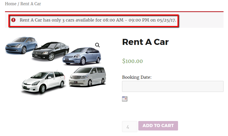Select the blue hatchback car image
Screen dimensions: 228x136
pyautogui.click(x=21, y=45)
